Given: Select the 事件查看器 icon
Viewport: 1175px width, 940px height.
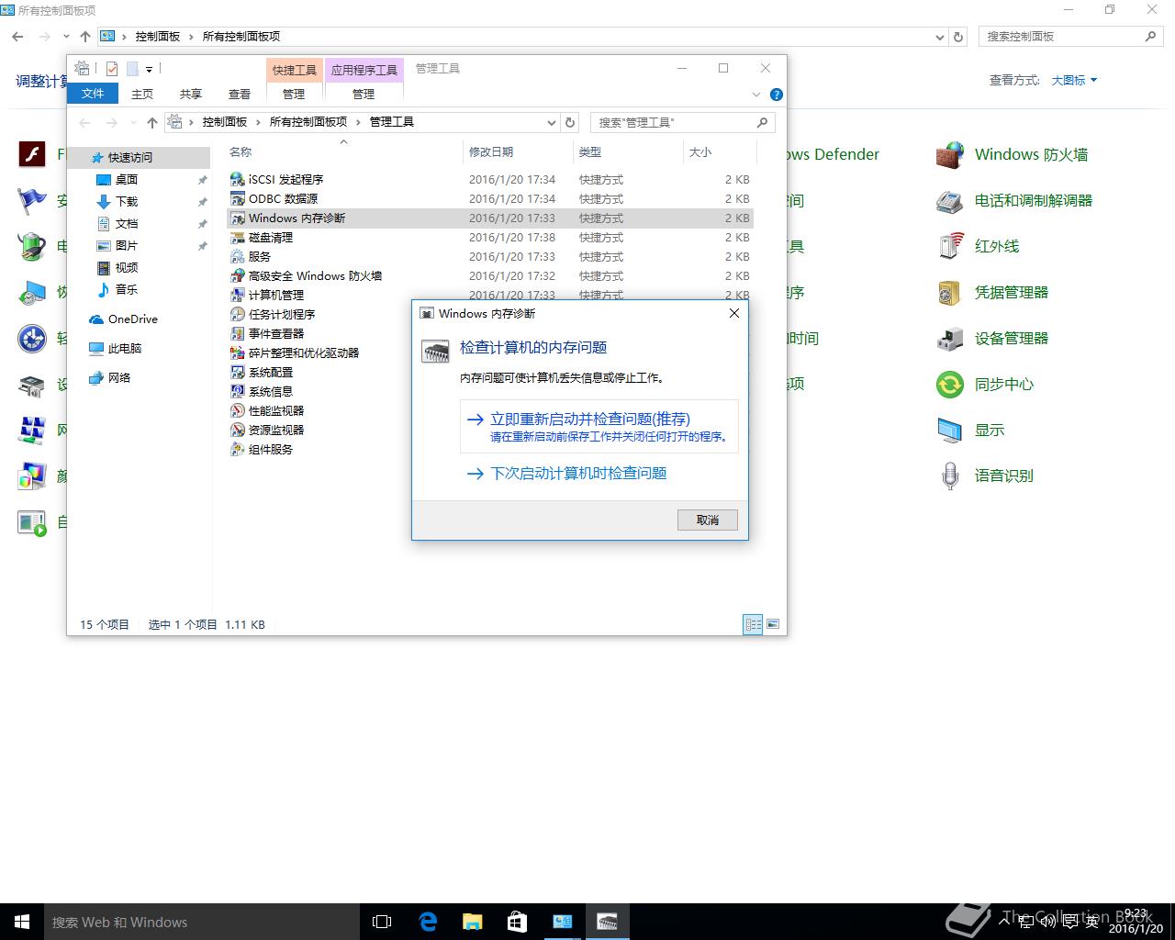Looking at the screenshot, I should point(238,333).
